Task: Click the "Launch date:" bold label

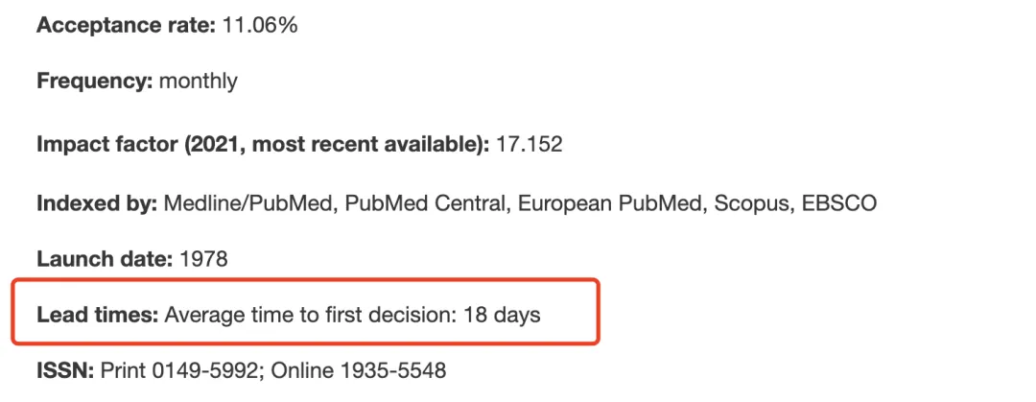Action: click(x=106, y=258)
